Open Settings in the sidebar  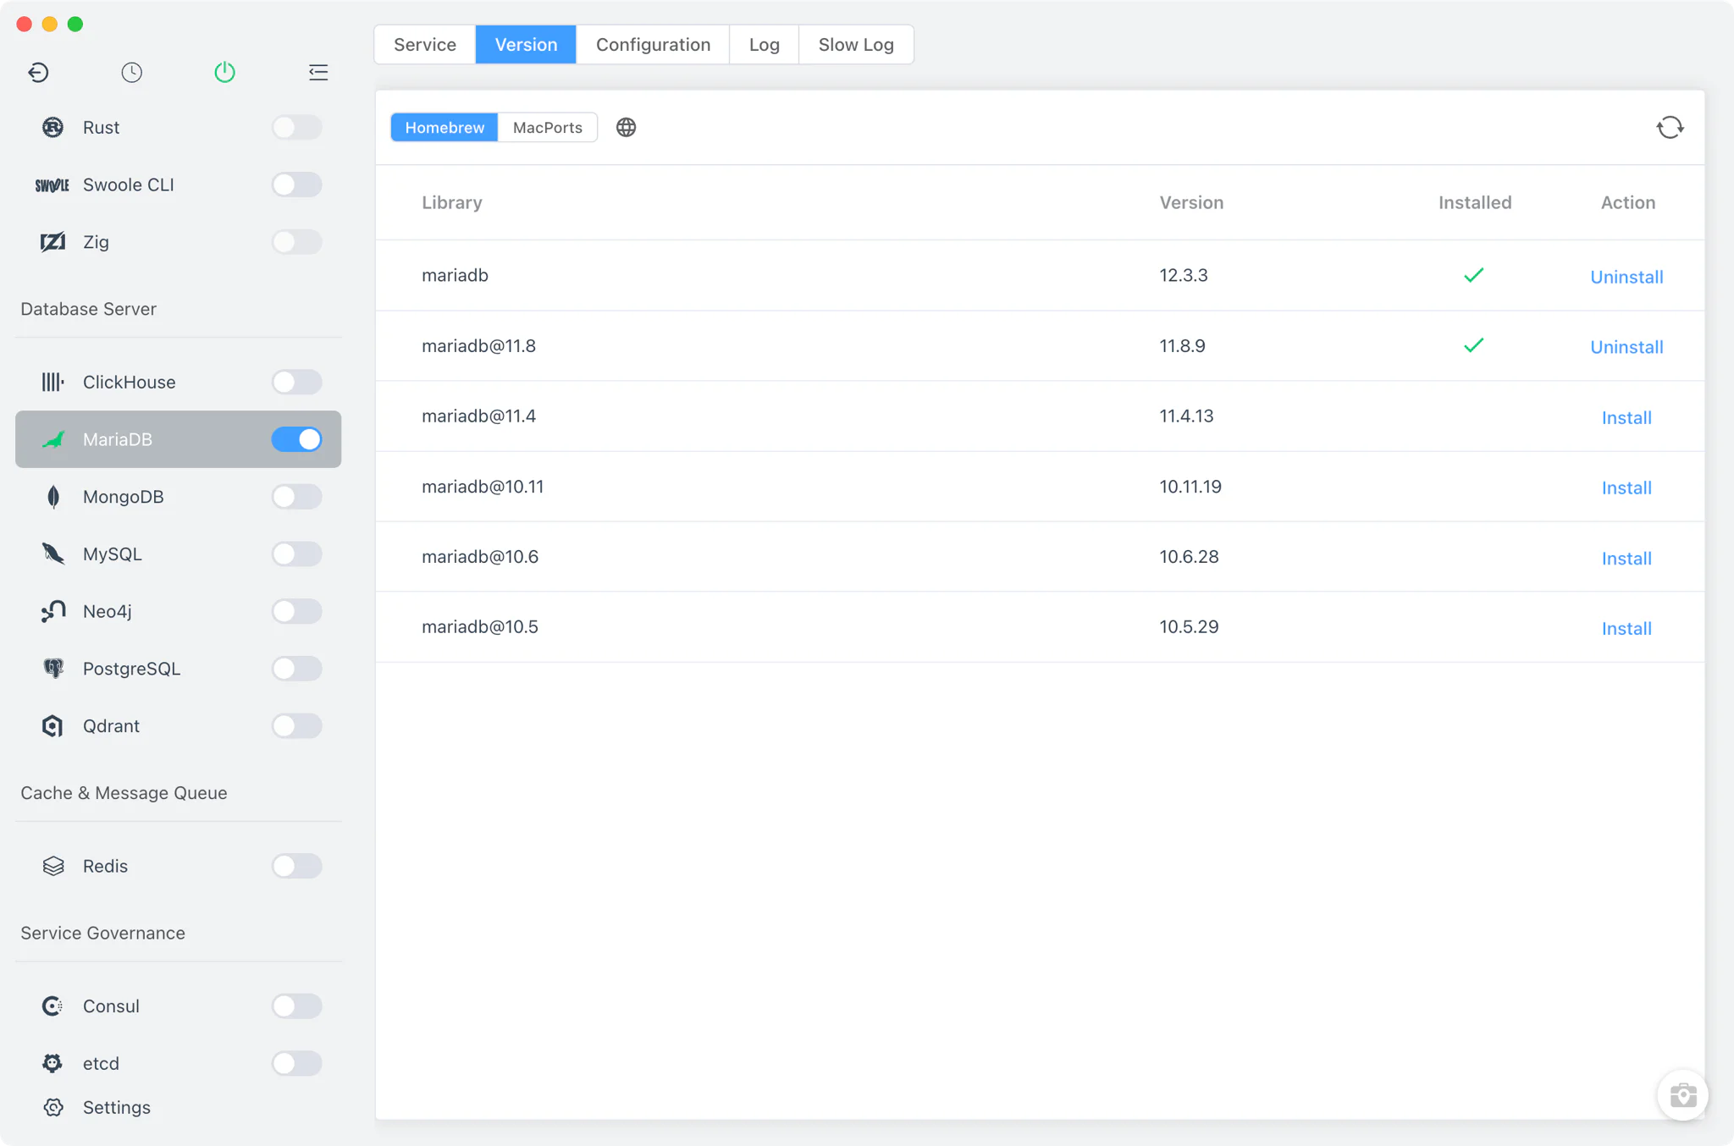click(116, 1107)
